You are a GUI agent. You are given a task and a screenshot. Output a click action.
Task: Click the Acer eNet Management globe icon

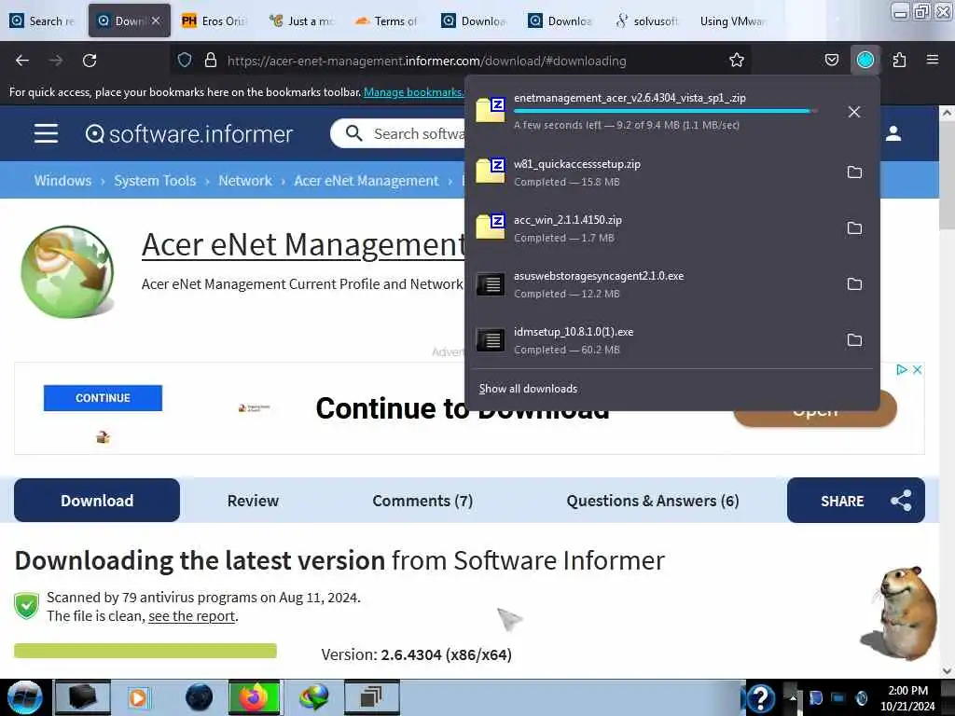67,271
